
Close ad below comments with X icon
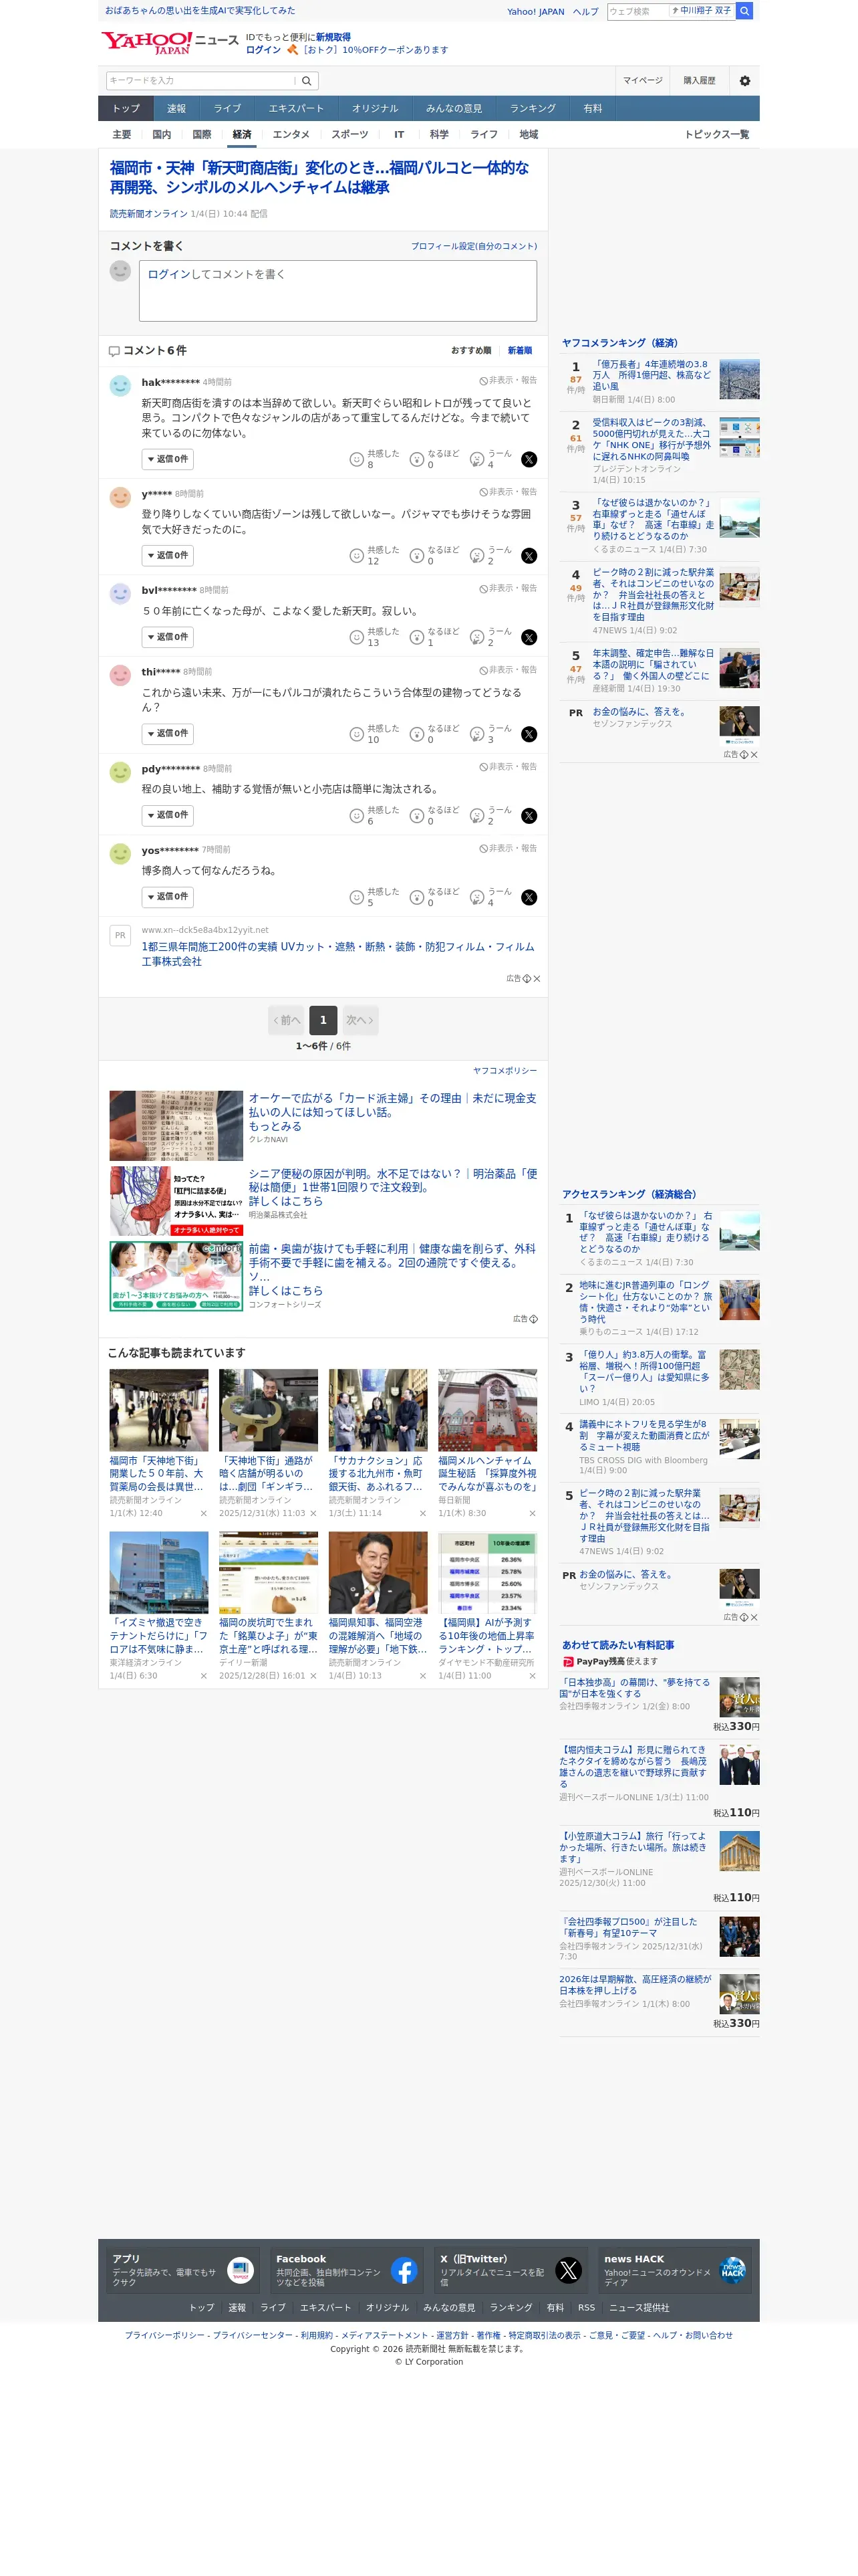537,979
